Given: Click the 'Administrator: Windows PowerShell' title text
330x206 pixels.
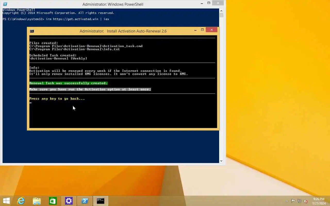Looking at the screenshot, I should point(113,4).
